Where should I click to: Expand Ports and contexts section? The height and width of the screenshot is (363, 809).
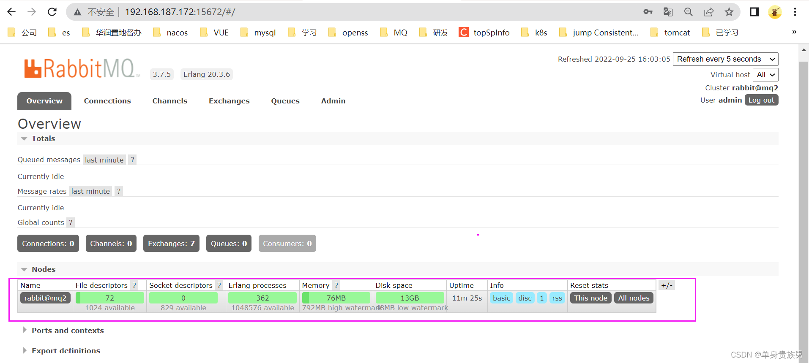click(67, 330)
